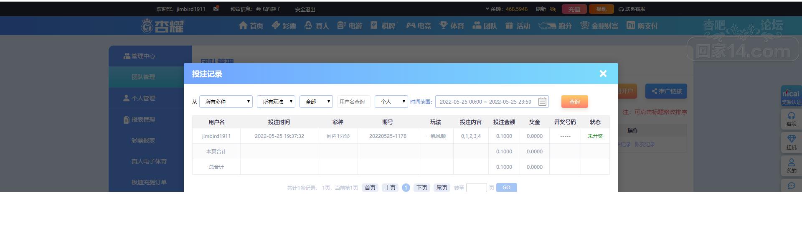Open 联系客服 headset link in top bar
The image size is (802, 229).
[x=632, y=9]
